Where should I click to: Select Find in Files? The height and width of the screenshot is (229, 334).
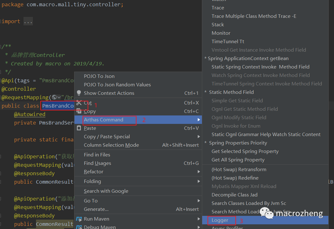138,155
